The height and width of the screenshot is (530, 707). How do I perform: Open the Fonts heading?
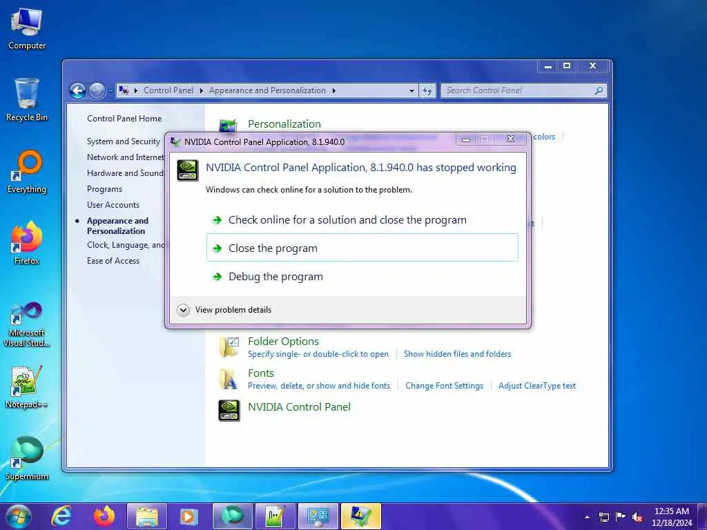[260, 373]
